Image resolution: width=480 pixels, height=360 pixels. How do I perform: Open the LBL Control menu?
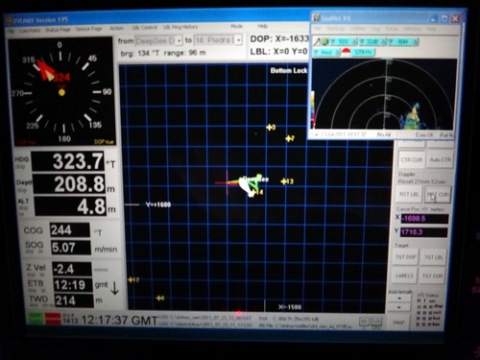(144, 28)
